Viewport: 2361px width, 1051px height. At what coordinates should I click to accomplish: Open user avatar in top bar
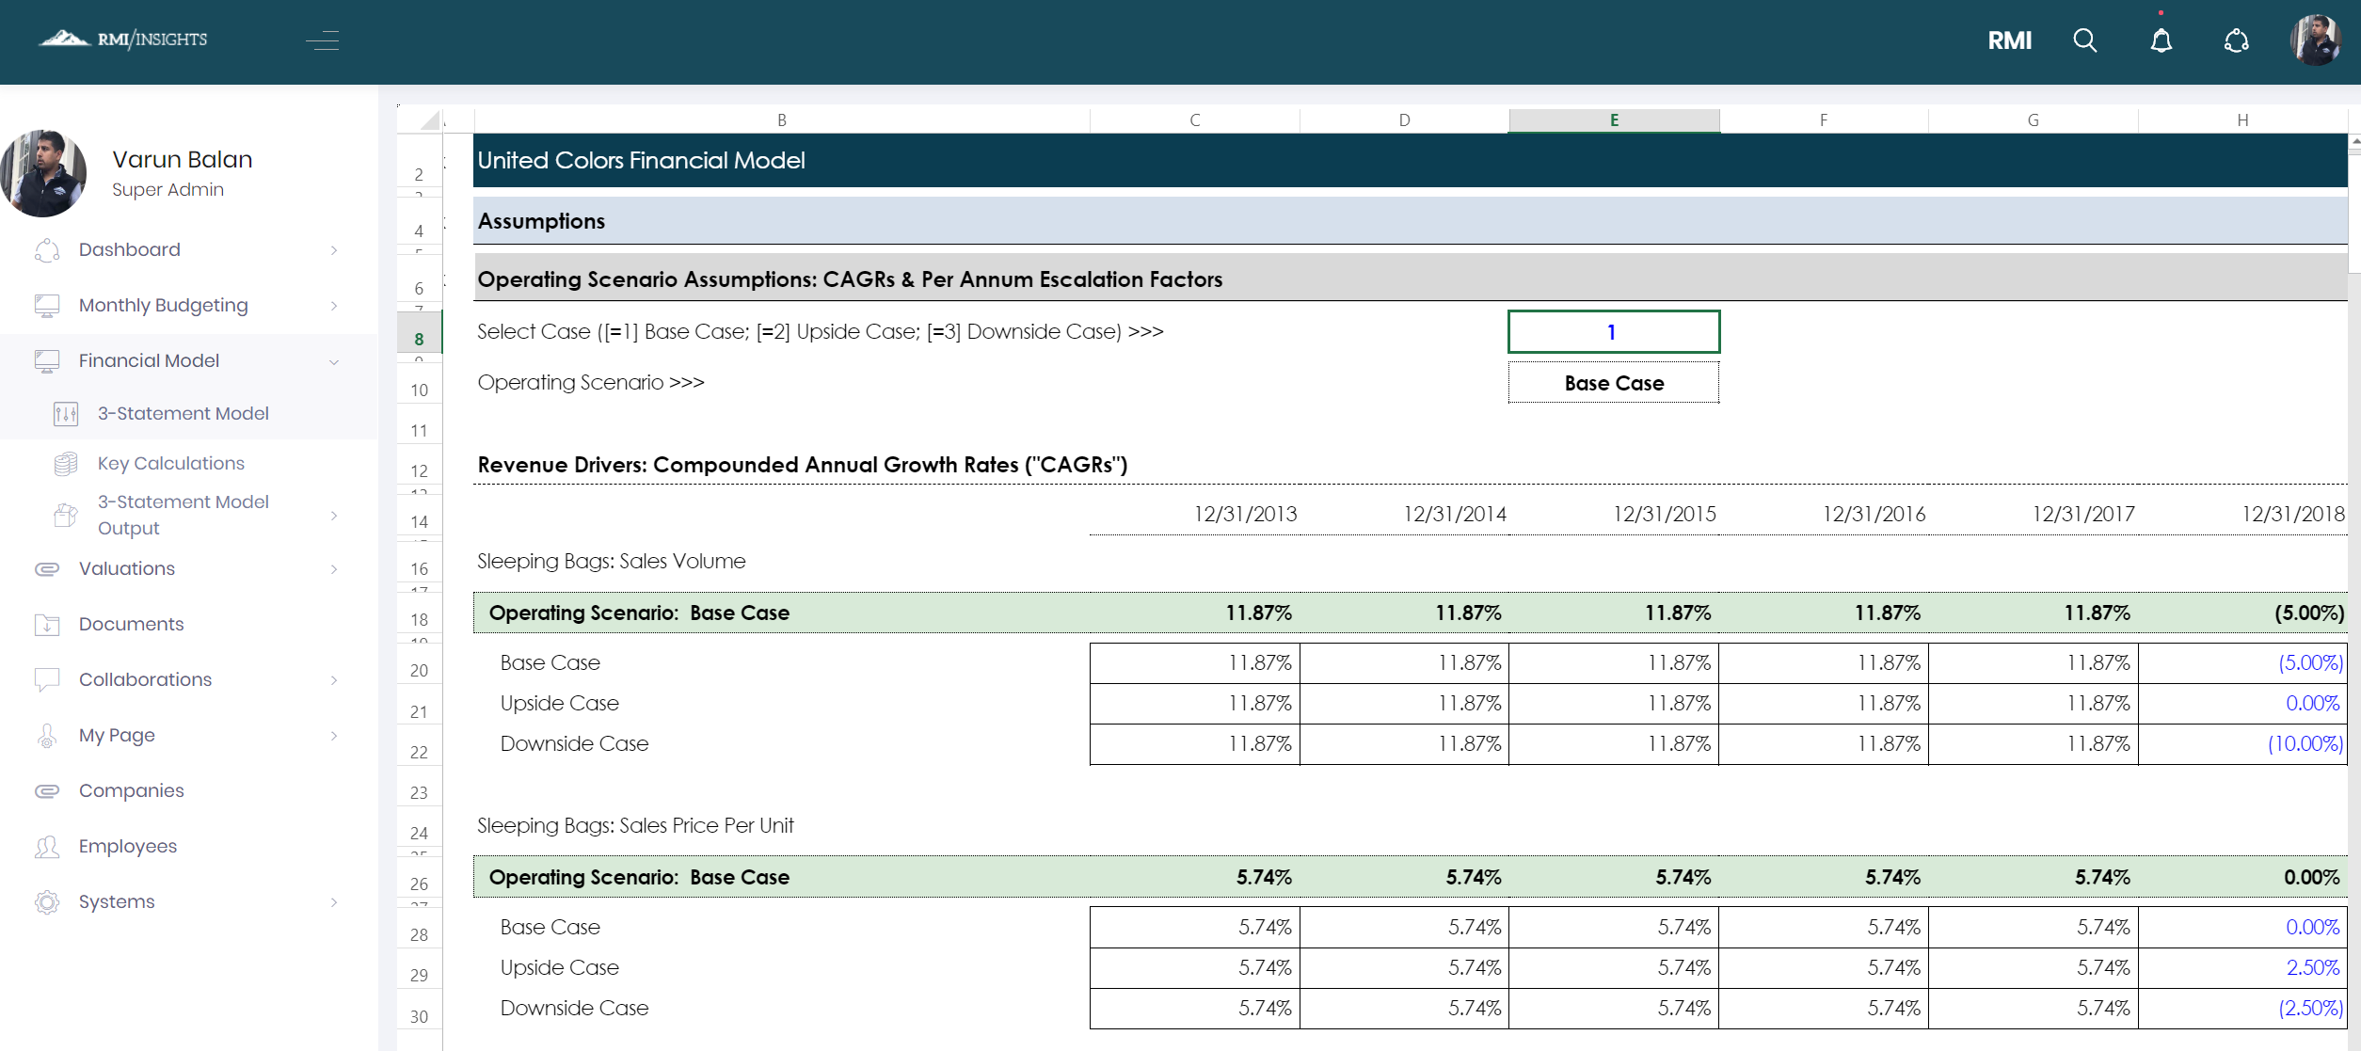pyautogui.click(x=2315, y=40)
